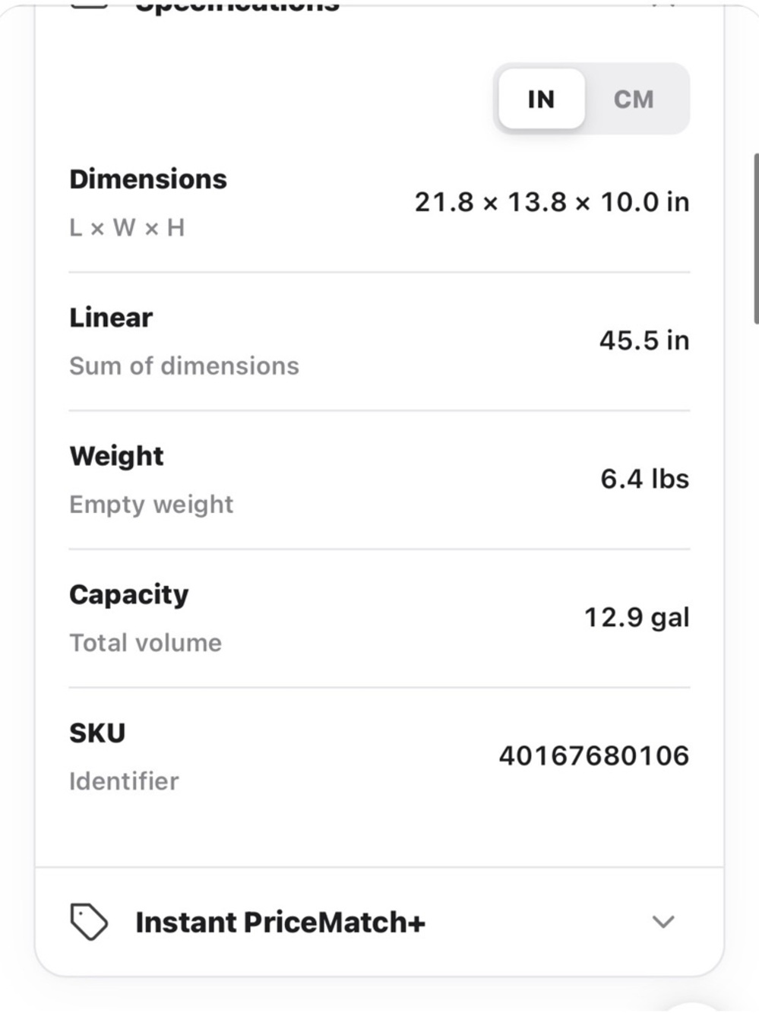This screenshot has height=1013, width=759.
Task: Click the page scrollbar thumb
Action: (756, 239)
